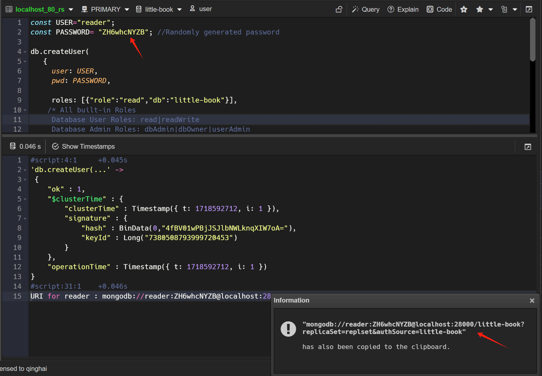This screenshot has width=542, height=376.
Task: Click the "clusterTime" Timestamp line
Action: pyautogui.click(x=172, y=209)
